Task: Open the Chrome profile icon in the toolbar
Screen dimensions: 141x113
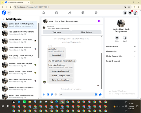Action: [x=135, y=7]
